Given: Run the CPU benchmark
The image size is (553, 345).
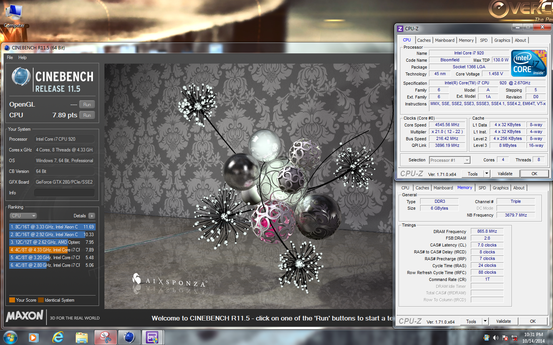Looking at the screenshot, I should click(87, 115).
